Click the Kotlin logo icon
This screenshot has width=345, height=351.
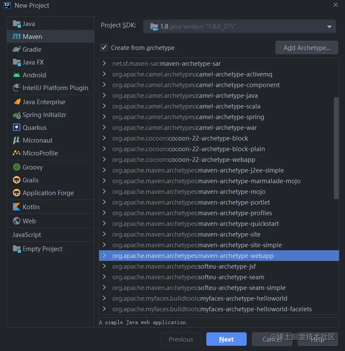coord(17,207)
